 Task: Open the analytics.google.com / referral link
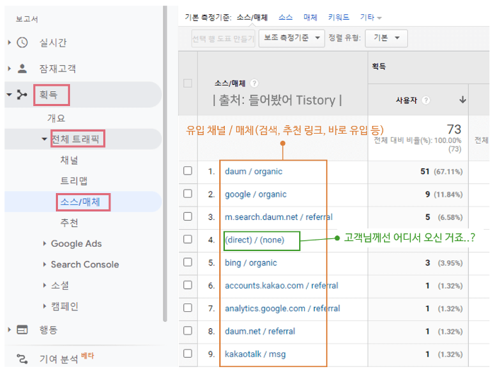pos(282,308)
